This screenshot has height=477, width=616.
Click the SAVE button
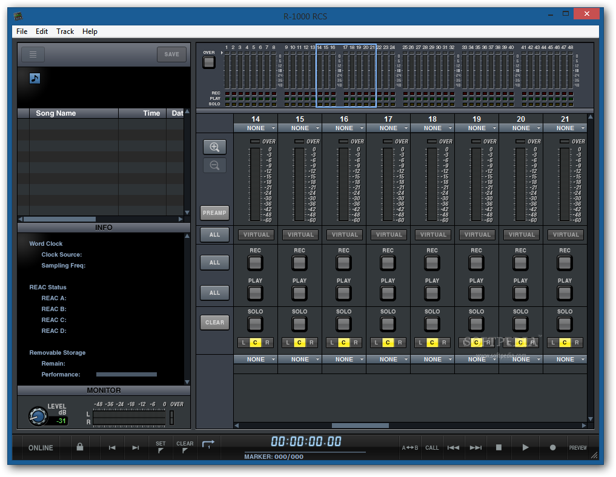pos(171,54)
